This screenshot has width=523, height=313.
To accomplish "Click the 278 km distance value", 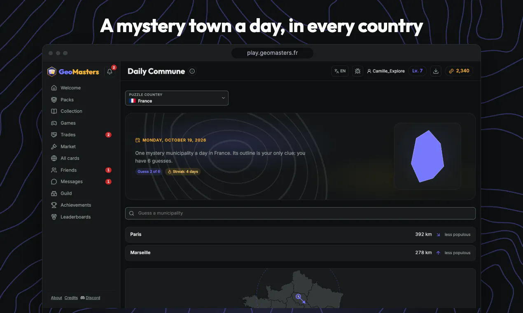I will [x=423, y=253].
